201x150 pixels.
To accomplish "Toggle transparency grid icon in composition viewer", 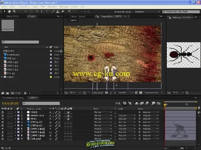I will point(141,93).
